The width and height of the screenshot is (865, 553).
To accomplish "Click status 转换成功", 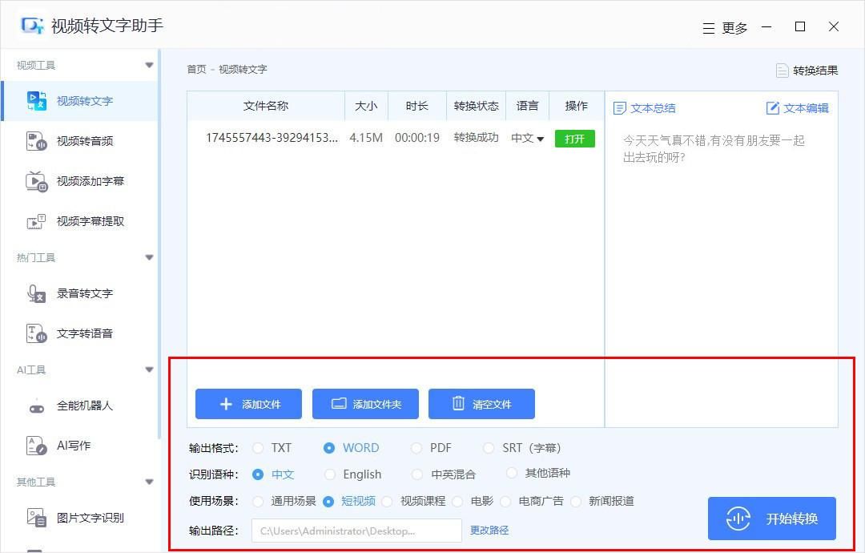I will 476,138.
